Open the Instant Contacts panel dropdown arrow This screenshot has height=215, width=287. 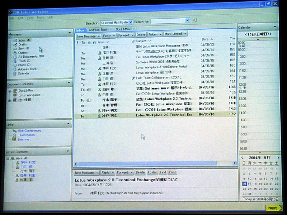coord(68,151)
